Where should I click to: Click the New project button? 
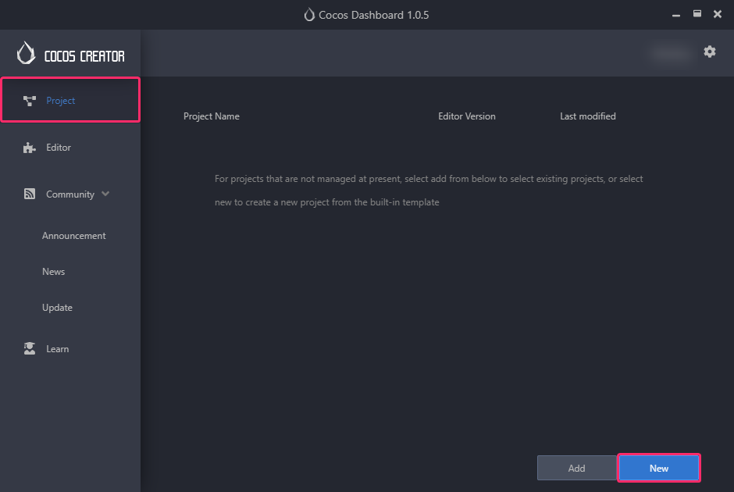click(x=658, y=468)
